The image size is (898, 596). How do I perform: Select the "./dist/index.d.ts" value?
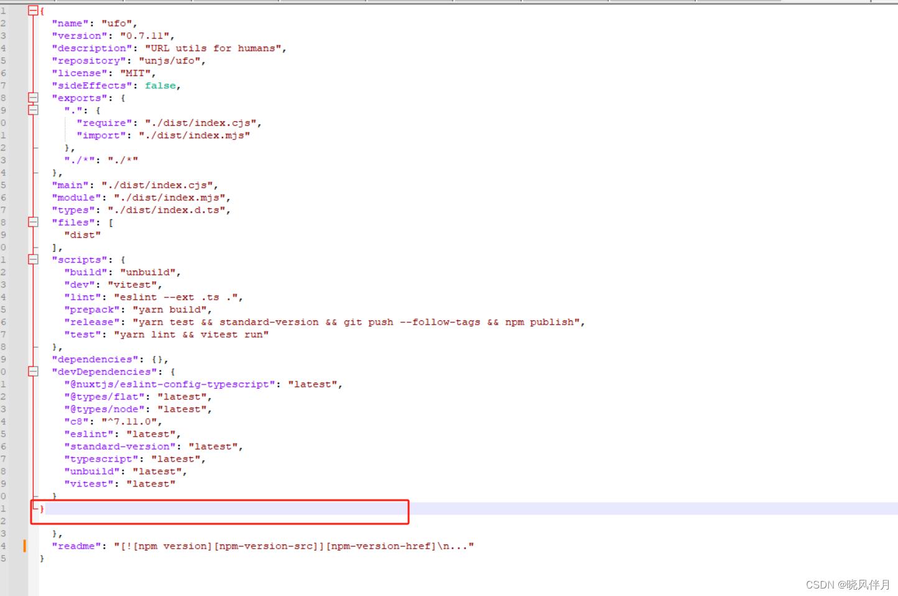tap(167, 210)
